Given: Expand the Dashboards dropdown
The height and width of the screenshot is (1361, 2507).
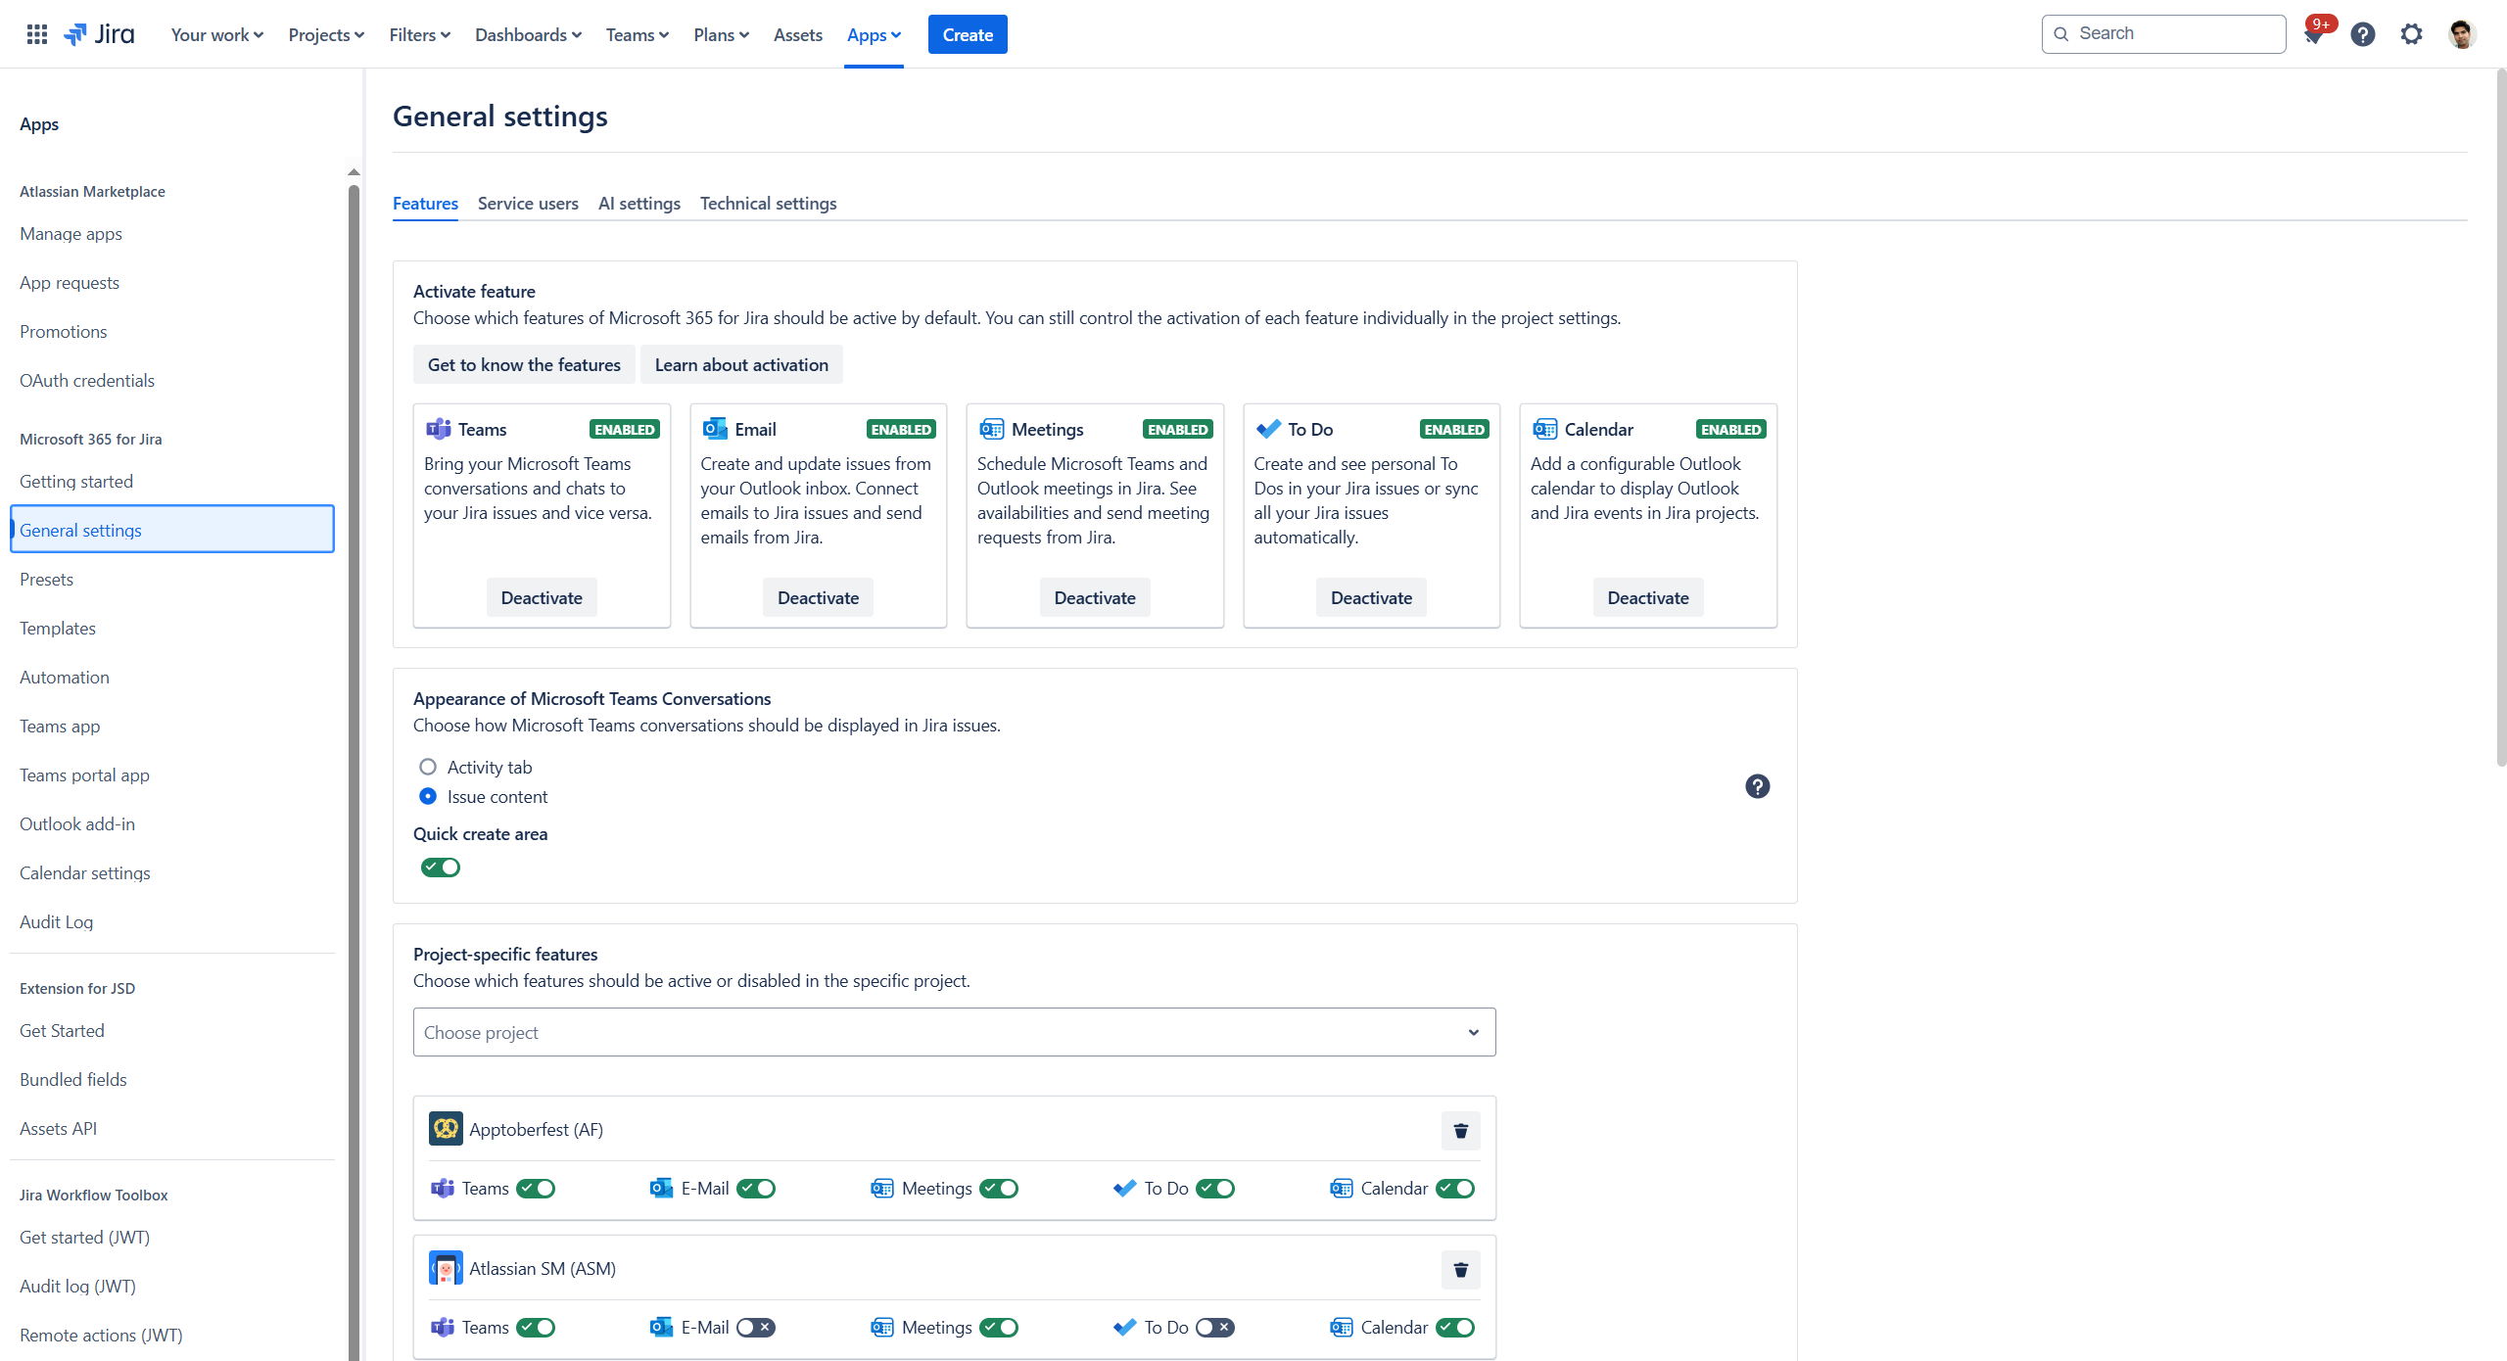Looking at the screenshot, I should pos(528,35).
